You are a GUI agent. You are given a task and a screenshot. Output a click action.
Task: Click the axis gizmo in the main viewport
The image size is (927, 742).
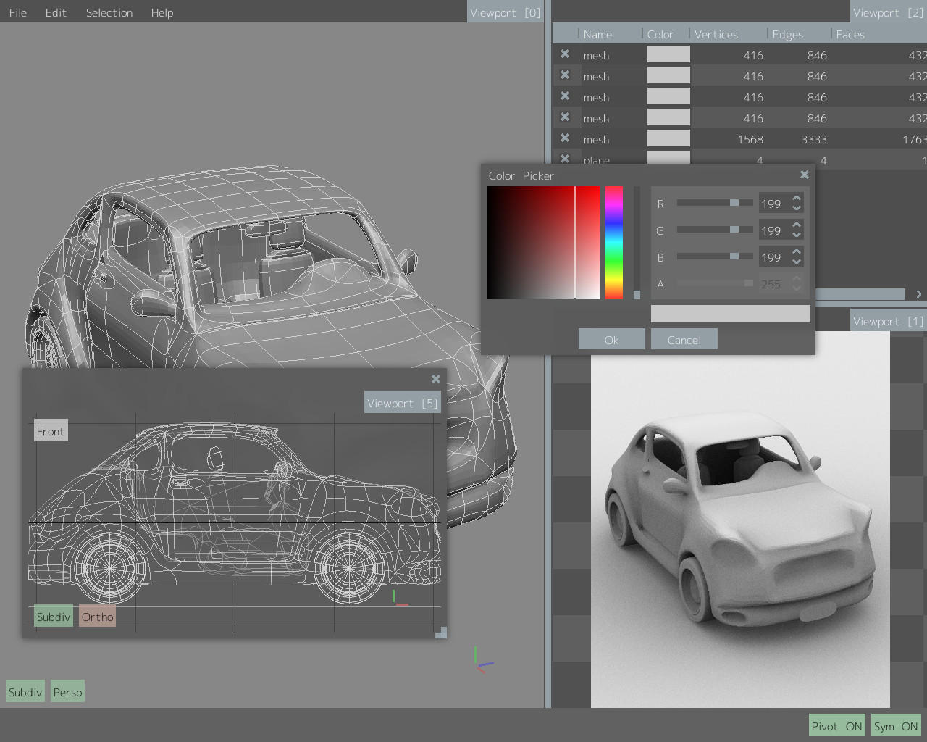click(483, 659)
